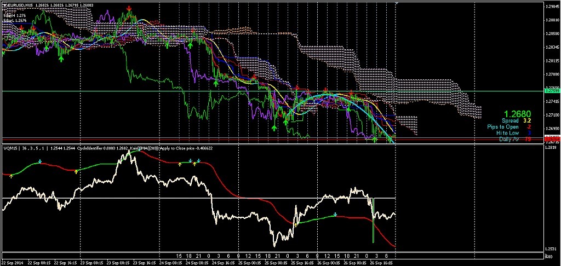
Task: Click the EURUSD,M15 chart title
Action: click(x=20, y=5)
